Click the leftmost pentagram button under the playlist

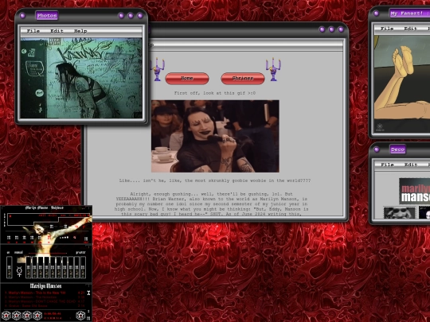6,316
